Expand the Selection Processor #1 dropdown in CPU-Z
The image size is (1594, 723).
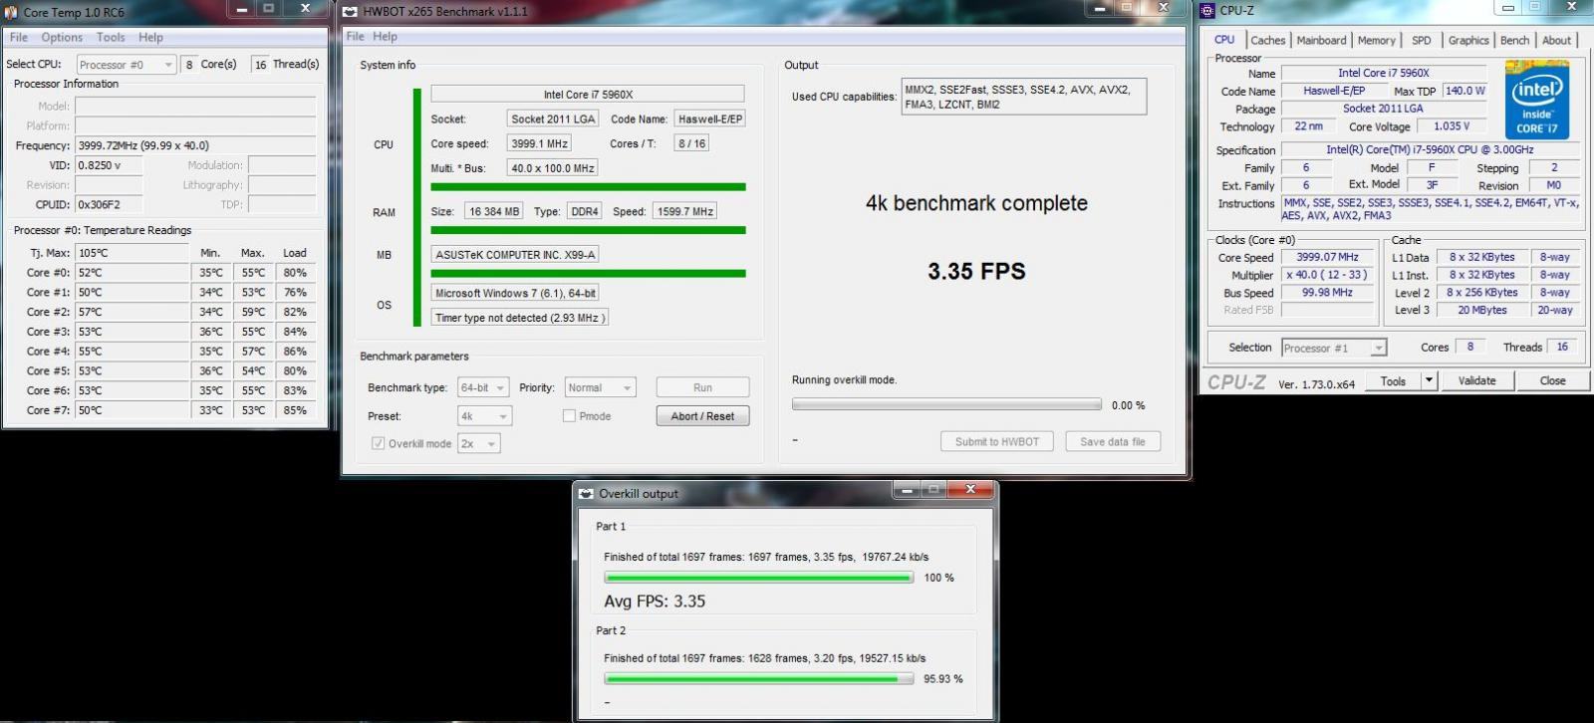point(1334,348)
